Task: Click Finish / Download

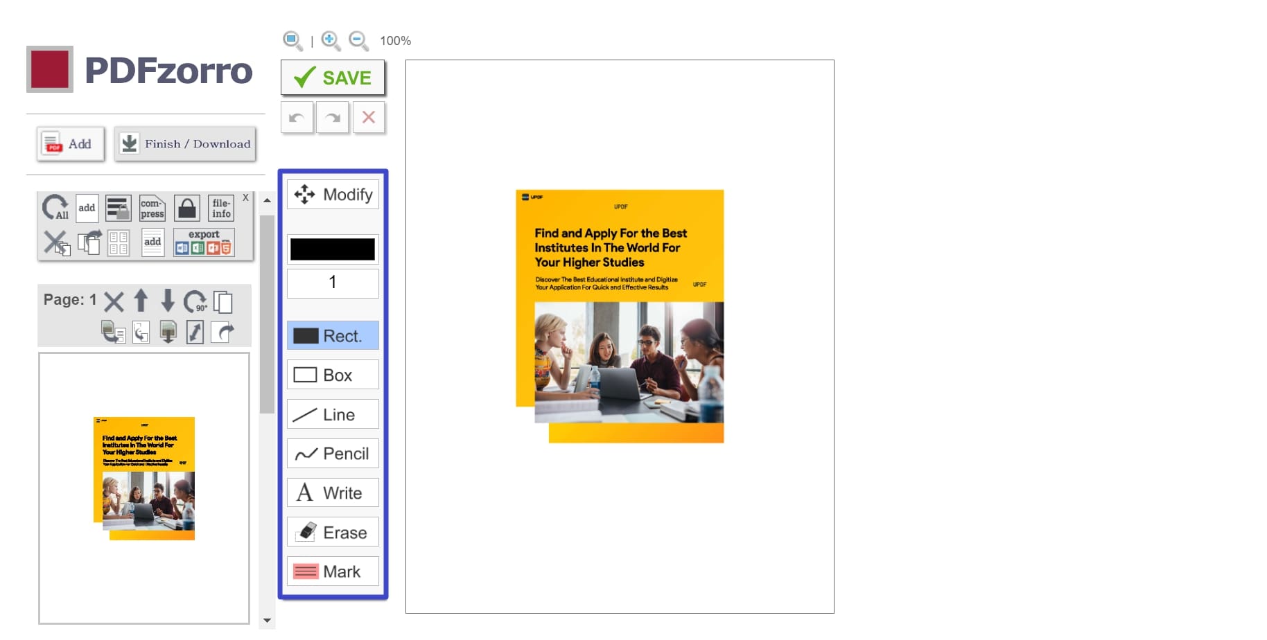Action: click(x=184, y=144)
